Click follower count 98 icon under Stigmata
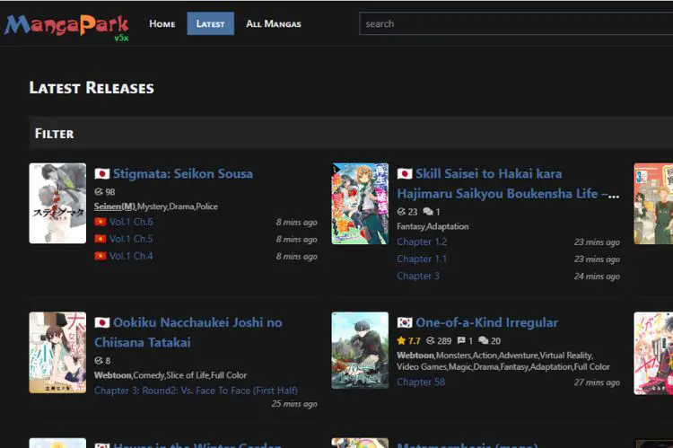The image size is (673, 448). (99, 191)
